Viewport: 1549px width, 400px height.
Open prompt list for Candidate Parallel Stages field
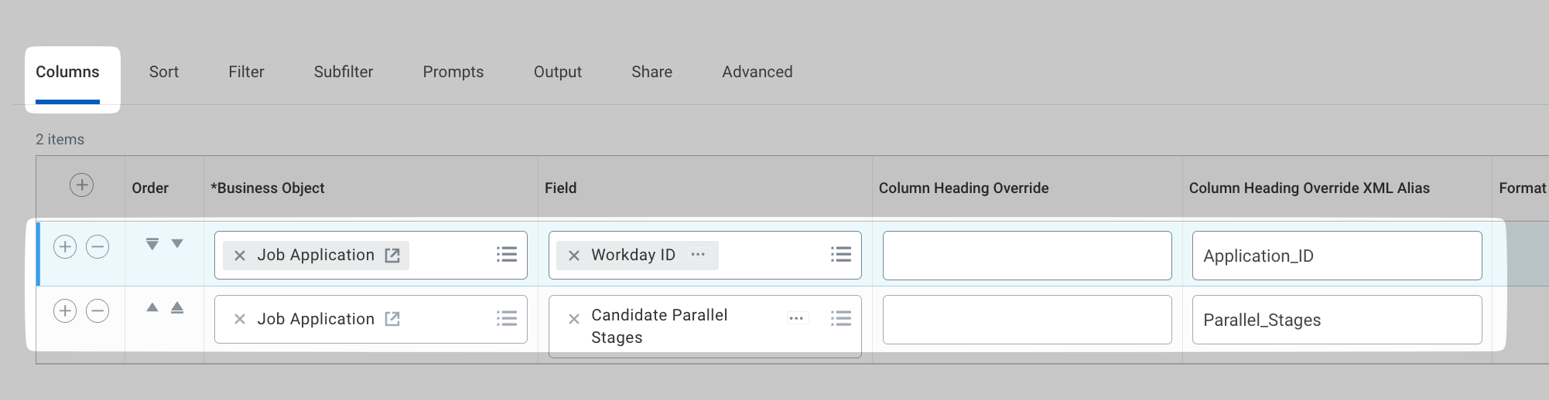point(841,318)
